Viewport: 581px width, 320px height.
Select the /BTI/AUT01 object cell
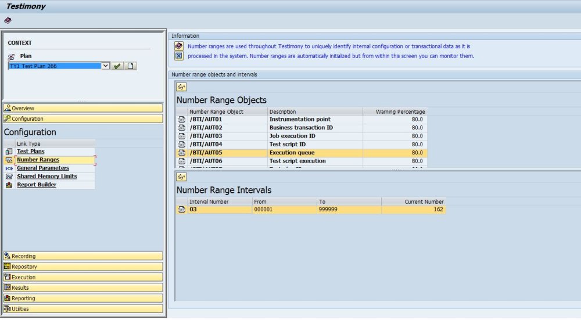[x=228, y=119]
